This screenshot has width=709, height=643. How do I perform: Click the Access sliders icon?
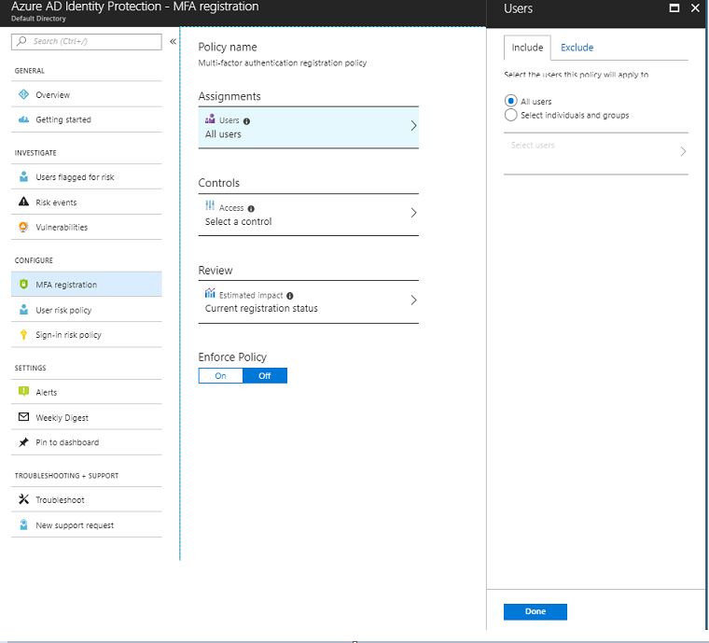click(210, 205)
